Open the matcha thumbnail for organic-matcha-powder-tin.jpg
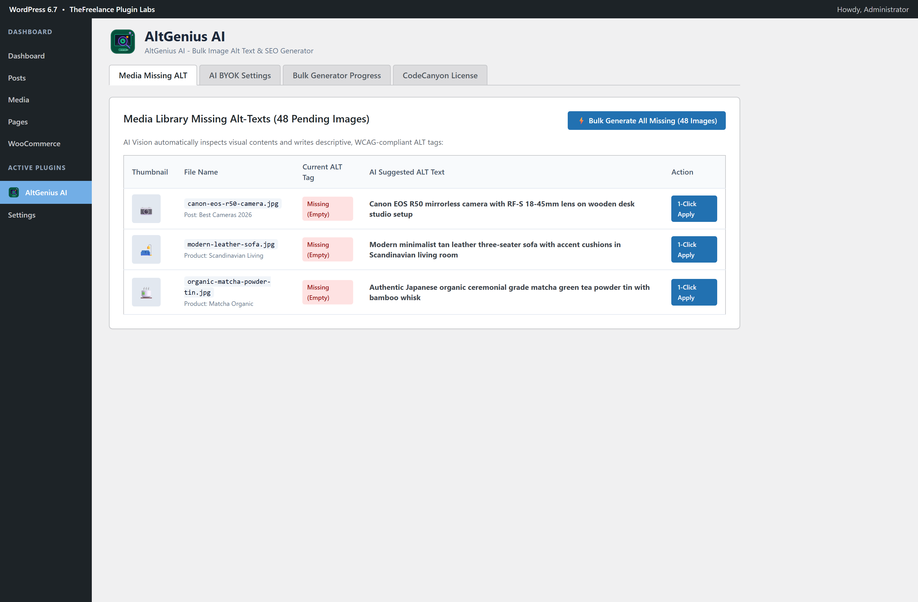The width and height of the screenshot is (918, 602). pos(146,292)
